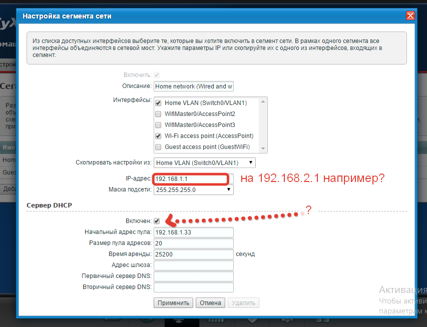Screen dimensions: 427x327
Task: Close the network segment settings dialog
Action: point(410,16)
